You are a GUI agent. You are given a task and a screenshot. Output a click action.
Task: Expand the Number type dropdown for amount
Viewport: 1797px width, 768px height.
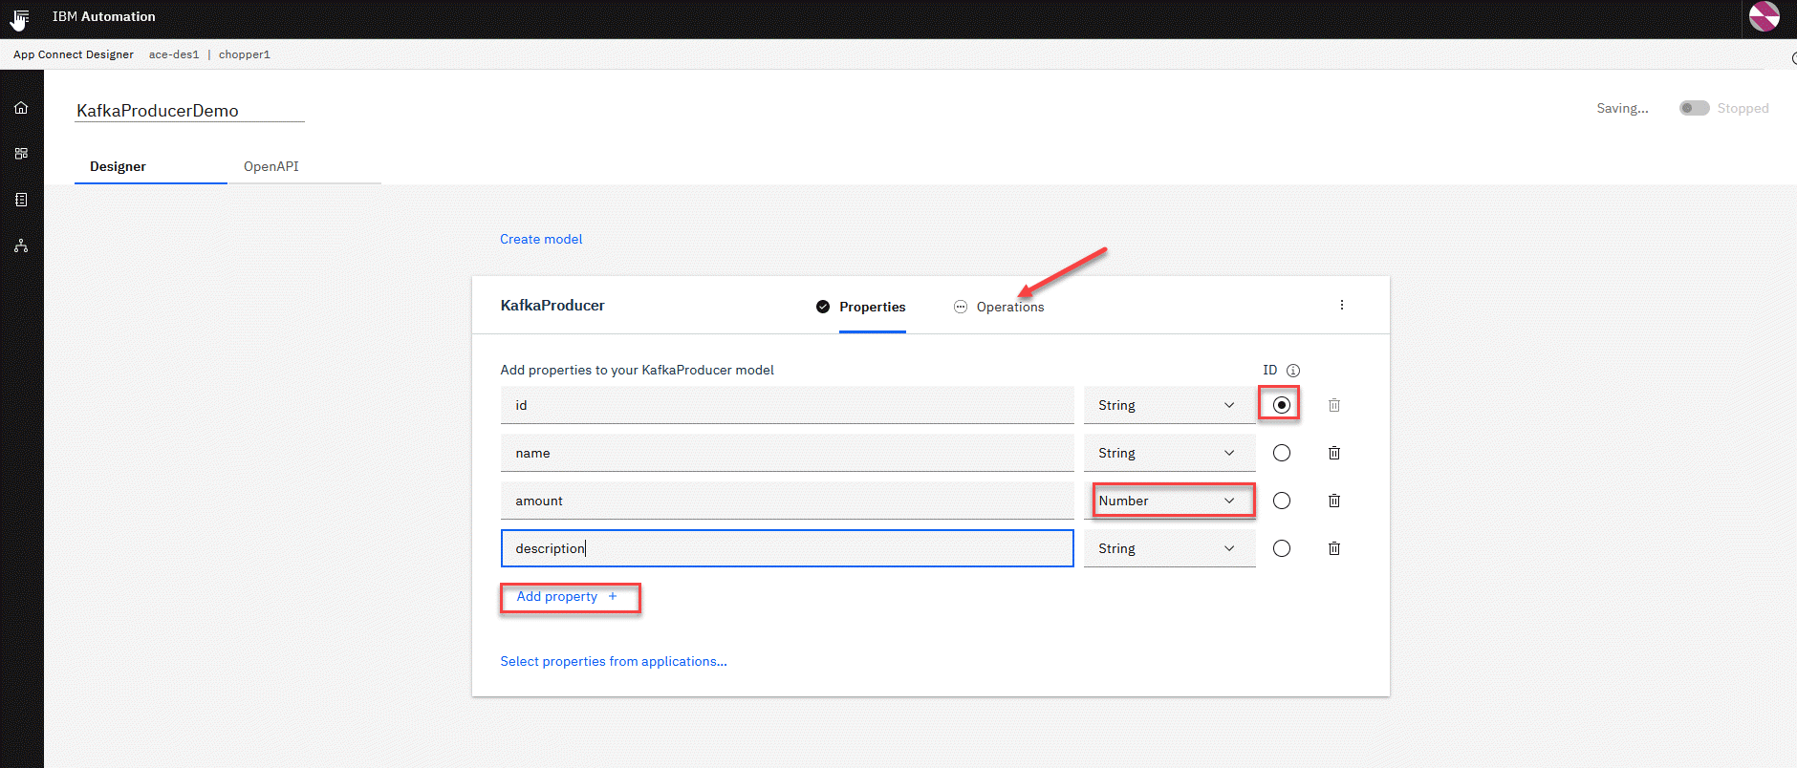(1168, 501)
